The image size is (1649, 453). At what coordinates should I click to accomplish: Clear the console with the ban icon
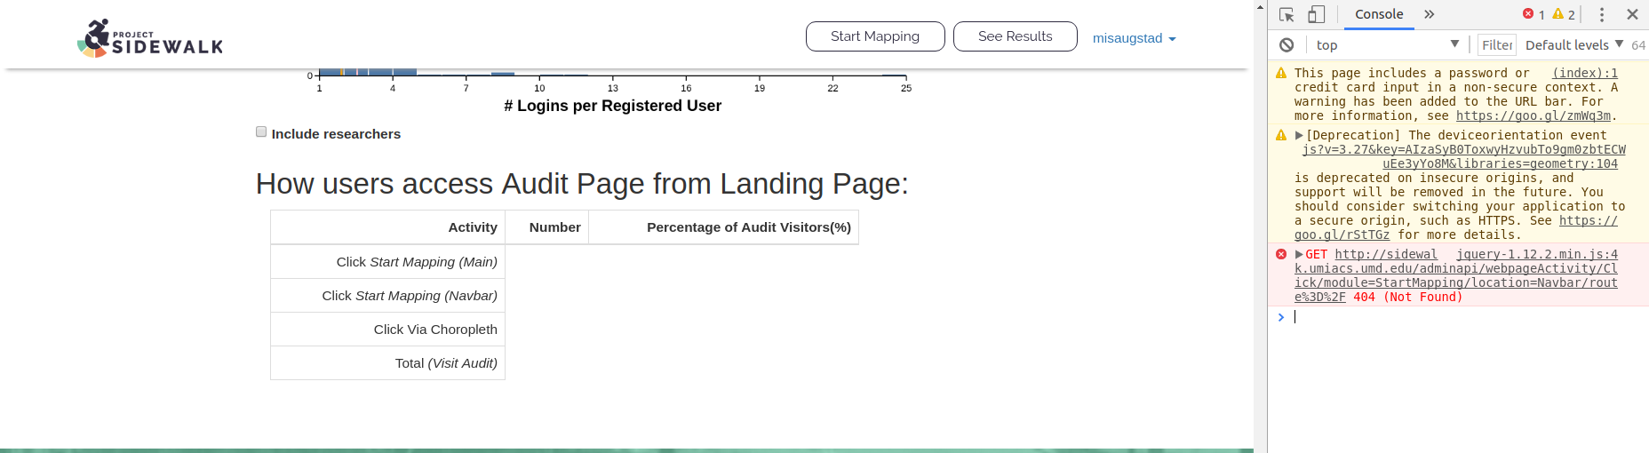click(x=1287, y=45)
